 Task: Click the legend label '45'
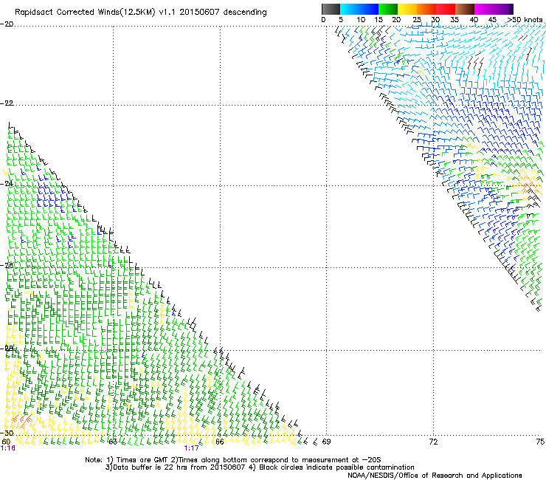pos(492,20)
